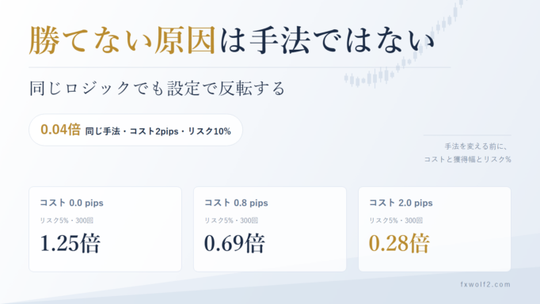Select the subtitle 同じロジックでも設定で反転する
This screenshot has width=540, height=304.
[x=158, y=89]
